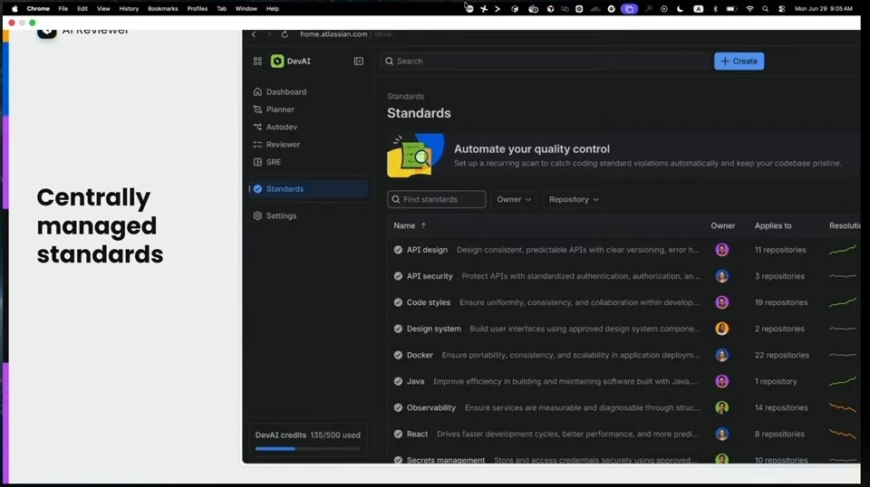Open the Bookmarks menu in menu bar

tap(162, 9)
